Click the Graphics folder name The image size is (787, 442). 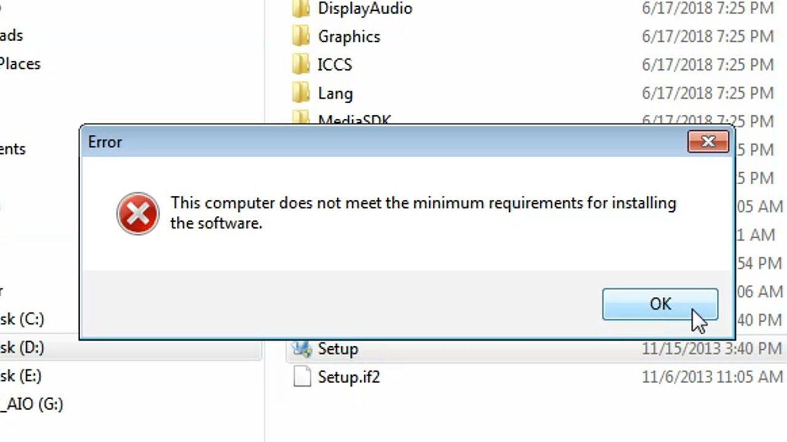[349, 37]
